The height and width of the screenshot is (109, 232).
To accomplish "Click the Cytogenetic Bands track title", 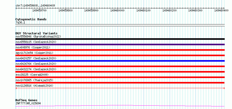I will click(x=31, y=19).
